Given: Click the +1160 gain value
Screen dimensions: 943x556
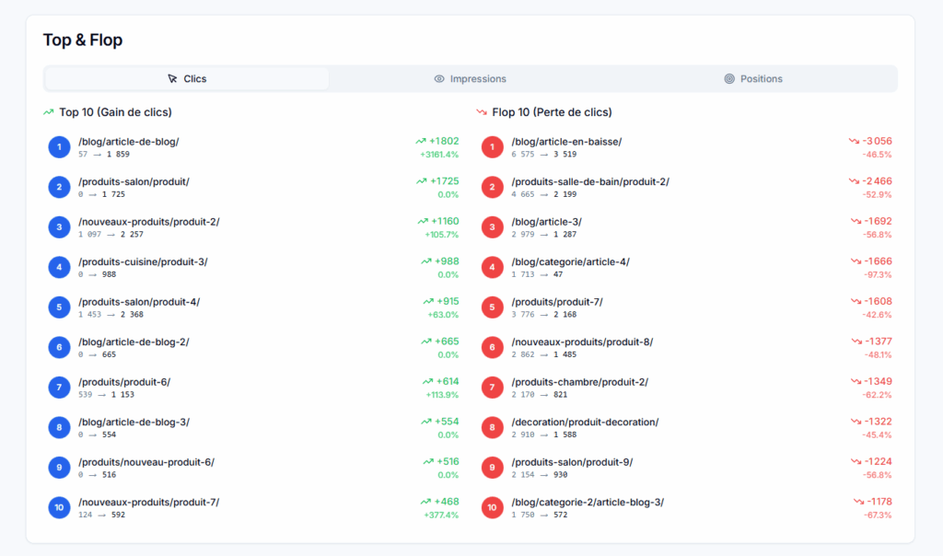Looking at the screenshot, I should [x=445, y=221].
